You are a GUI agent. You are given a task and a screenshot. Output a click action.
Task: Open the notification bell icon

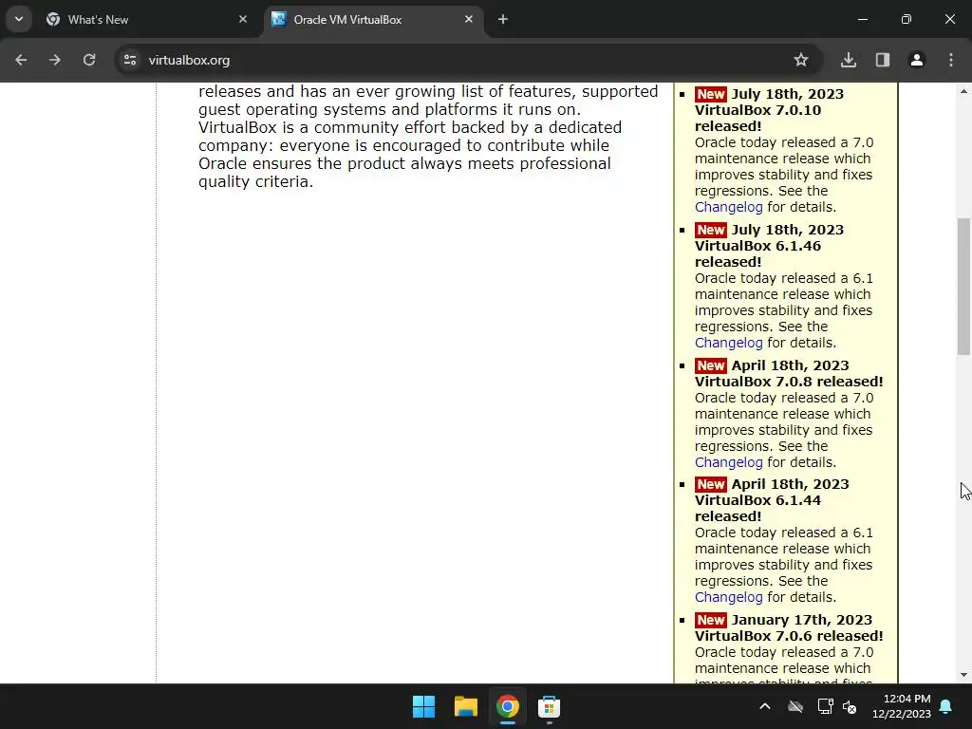[x=946, y=706]
